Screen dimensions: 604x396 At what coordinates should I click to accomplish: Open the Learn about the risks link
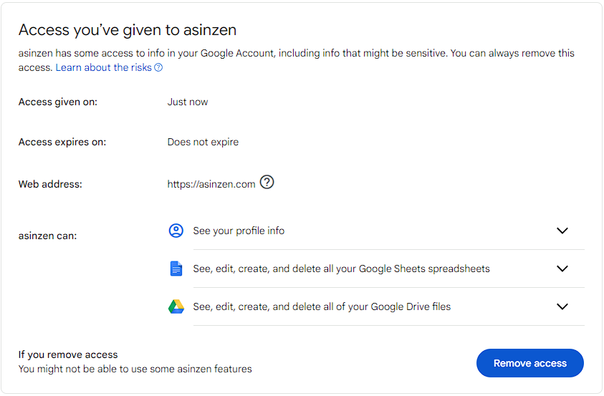[104, 67]
